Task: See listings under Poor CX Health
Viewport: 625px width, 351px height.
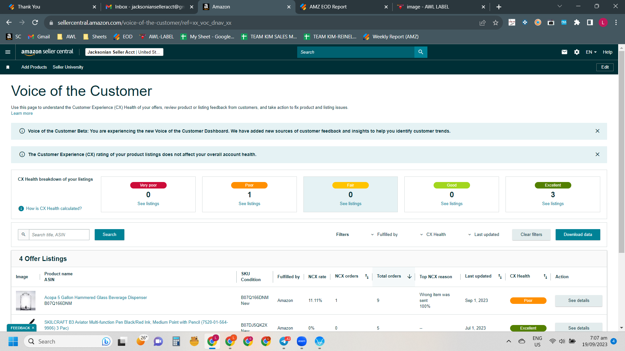Action: [x=249, y=204]
